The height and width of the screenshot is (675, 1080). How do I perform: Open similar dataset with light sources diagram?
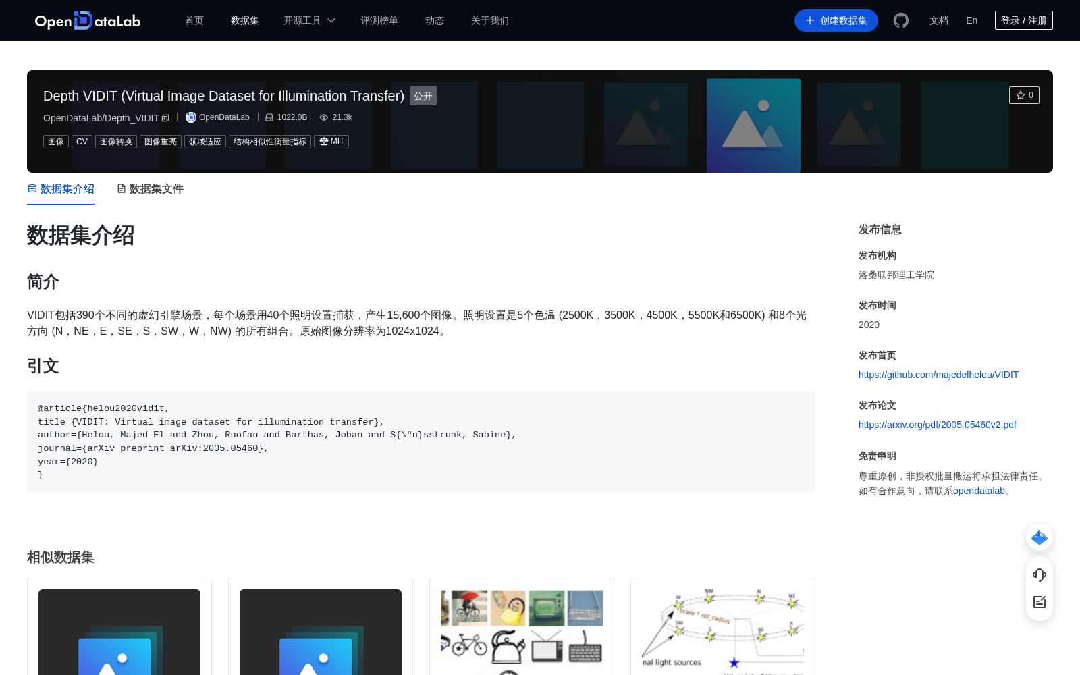coord(723,626)
